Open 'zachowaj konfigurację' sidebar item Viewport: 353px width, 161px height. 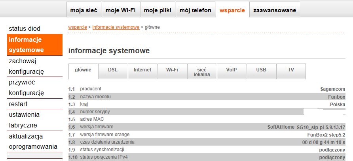pos(26,66)
